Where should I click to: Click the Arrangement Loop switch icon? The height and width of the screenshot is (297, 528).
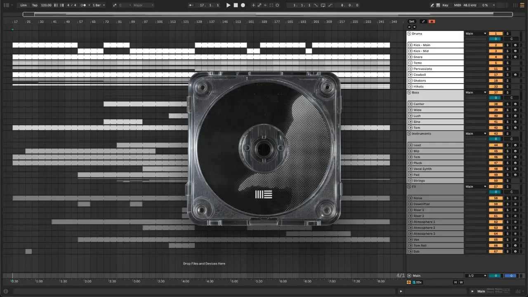coord(323,5)
